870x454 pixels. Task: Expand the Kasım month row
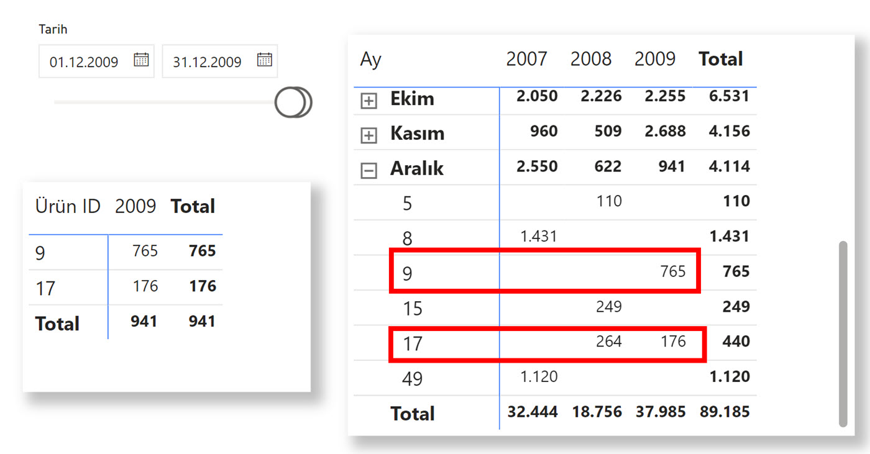point(369,135)
